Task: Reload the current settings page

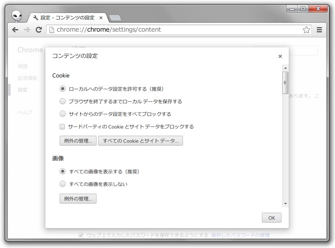Action: pyautogui.click(x=38, y=30)
